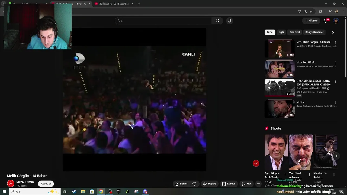The height and width of the screenshot is (195, 347).
Task: Select the Size özel filter chip
Action: (294, 32)
